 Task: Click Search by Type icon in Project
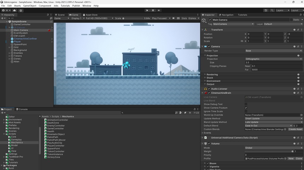[181, 113]
